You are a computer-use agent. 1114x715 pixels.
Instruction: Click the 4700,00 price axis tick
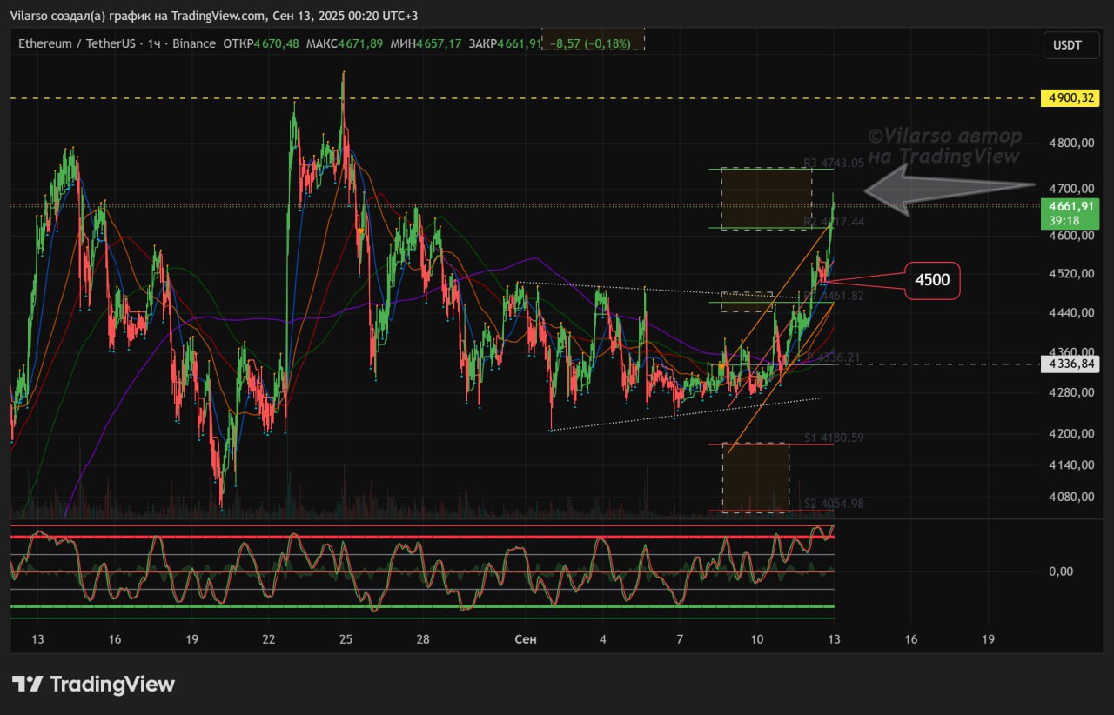[x=1070, y=189]
